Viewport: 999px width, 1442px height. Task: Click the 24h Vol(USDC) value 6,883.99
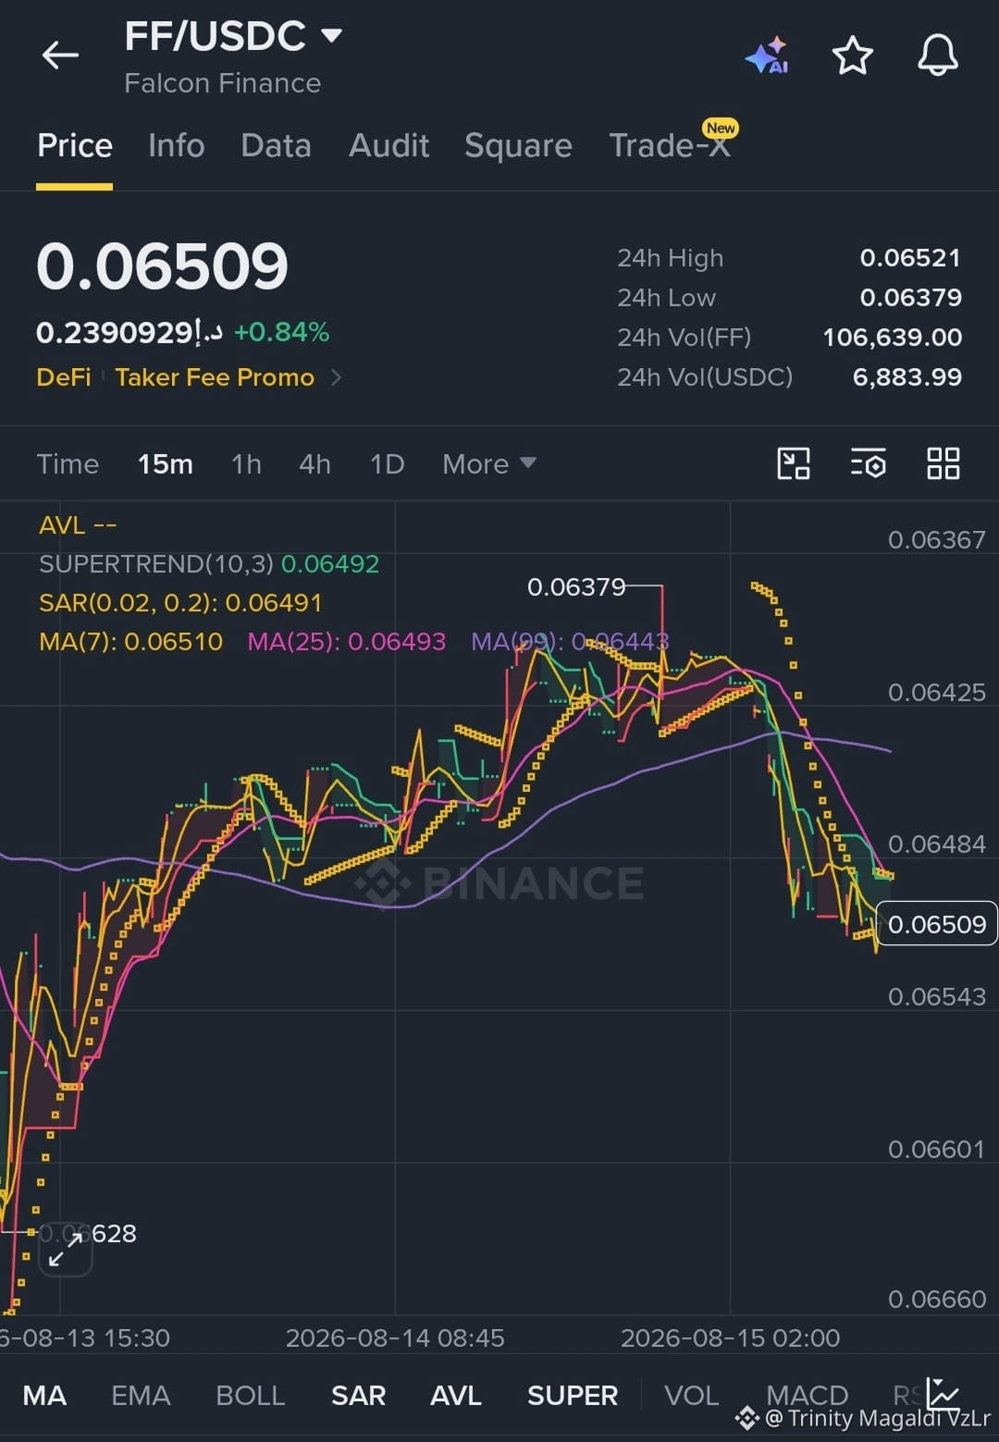click(x=906, y=377)
